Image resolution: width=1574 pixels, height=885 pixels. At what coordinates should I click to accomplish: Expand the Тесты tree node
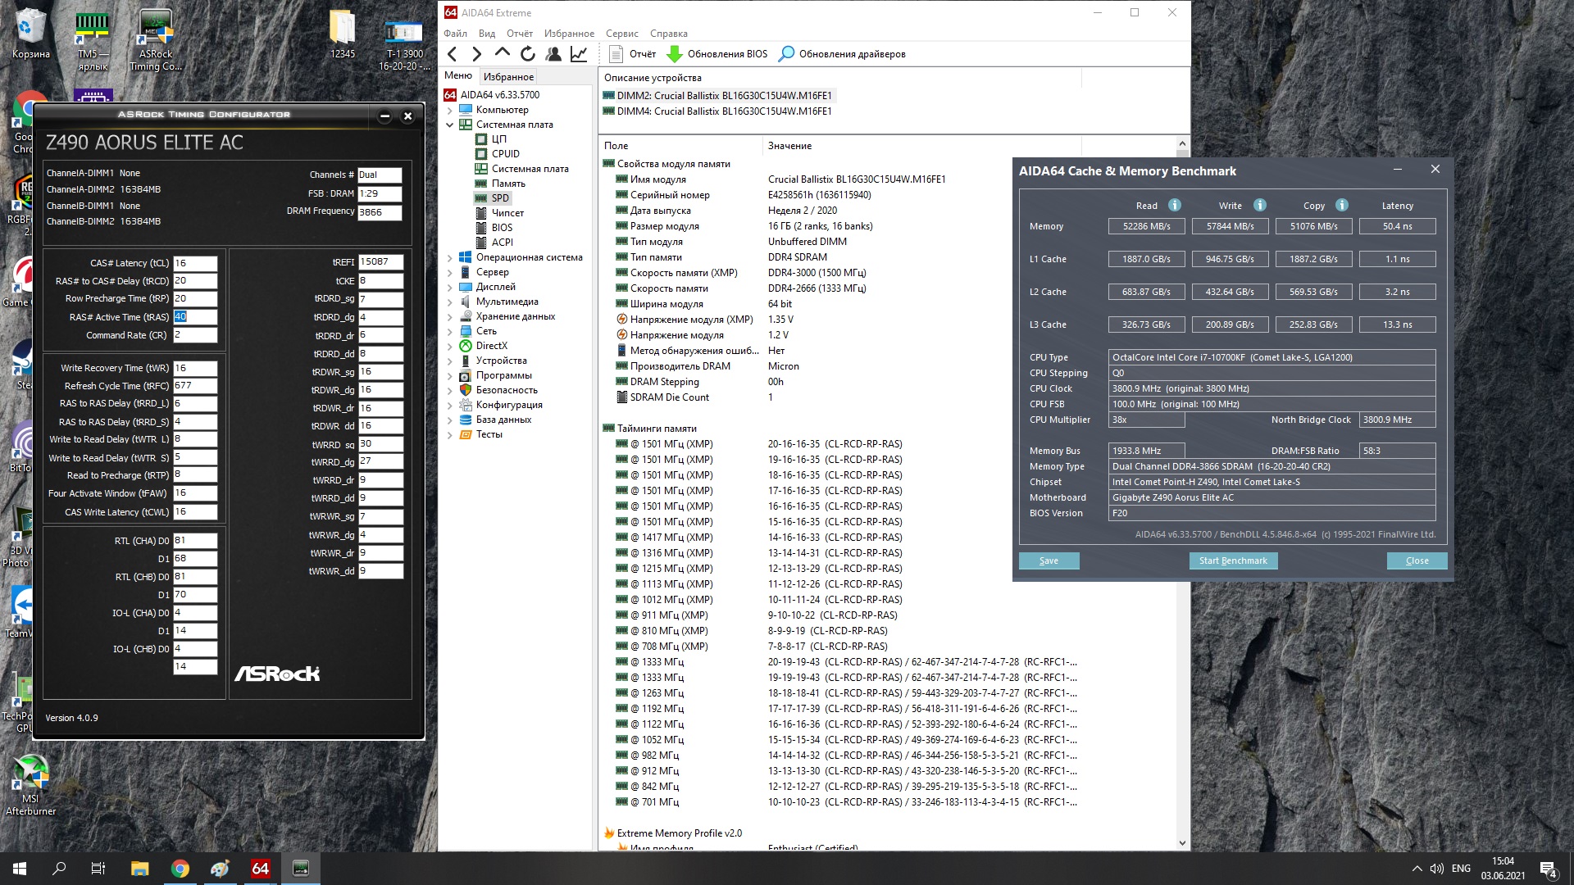pos(449,434)
